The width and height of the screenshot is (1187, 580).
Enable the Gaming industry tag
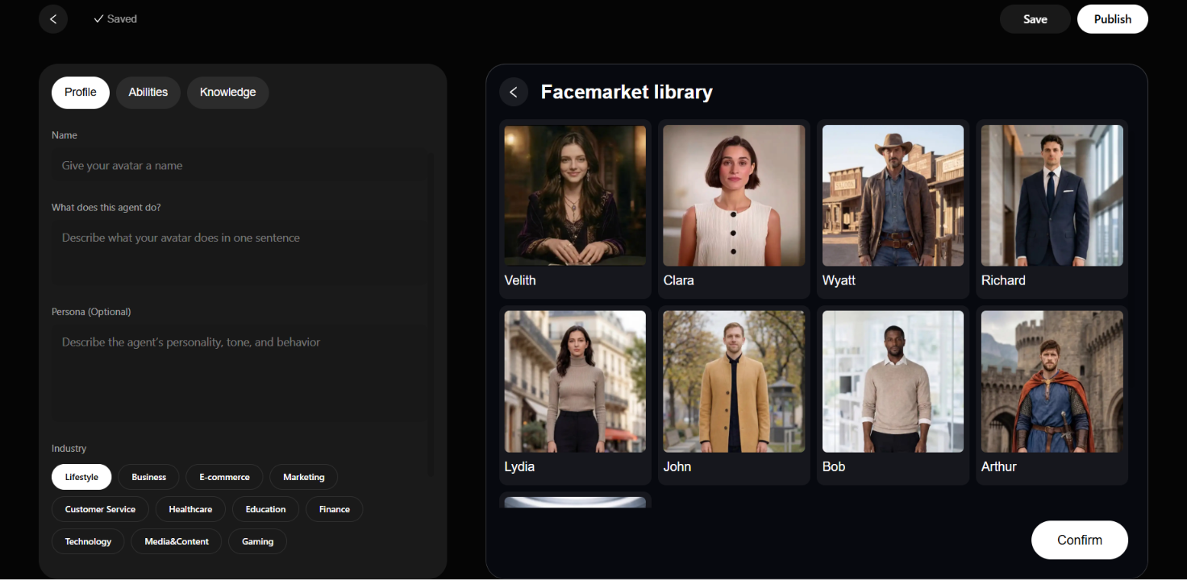tap(258, 541)
